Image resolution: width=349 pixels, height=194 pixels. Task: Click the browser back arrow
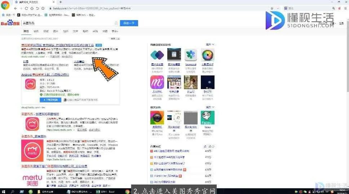[x=16, y=8]
